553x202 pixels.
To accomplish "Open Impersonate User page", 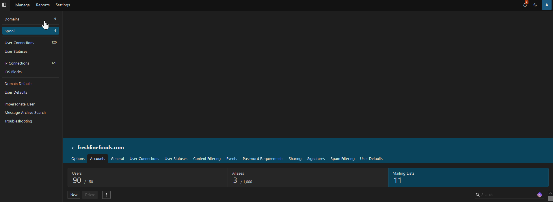I will (x=20, y=104).
